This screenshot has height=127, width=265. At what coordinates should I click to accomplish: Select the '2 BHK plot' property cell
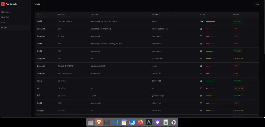point(156,111)
